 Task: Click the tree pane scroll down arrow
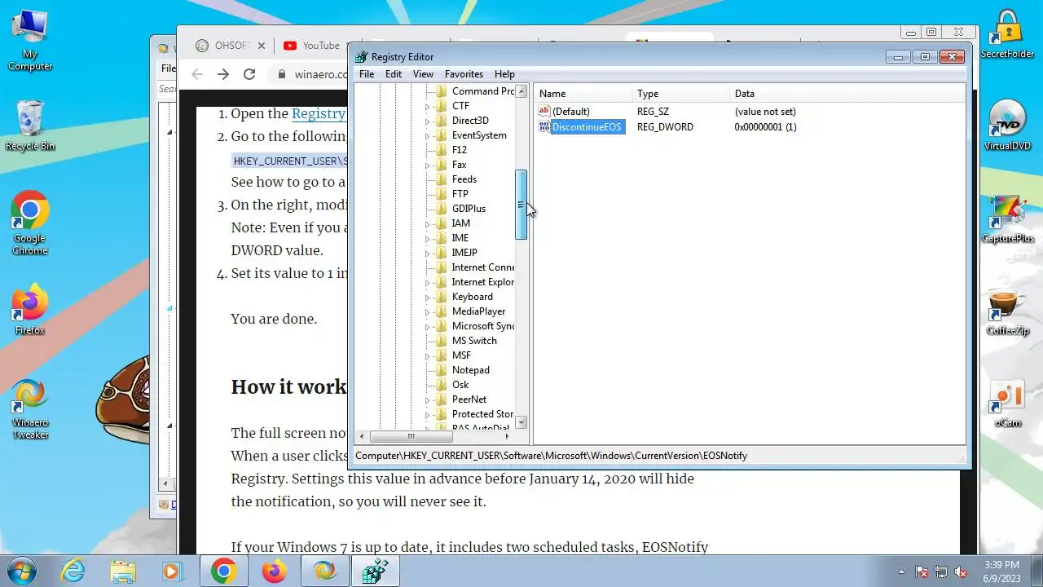pos(521,423)
